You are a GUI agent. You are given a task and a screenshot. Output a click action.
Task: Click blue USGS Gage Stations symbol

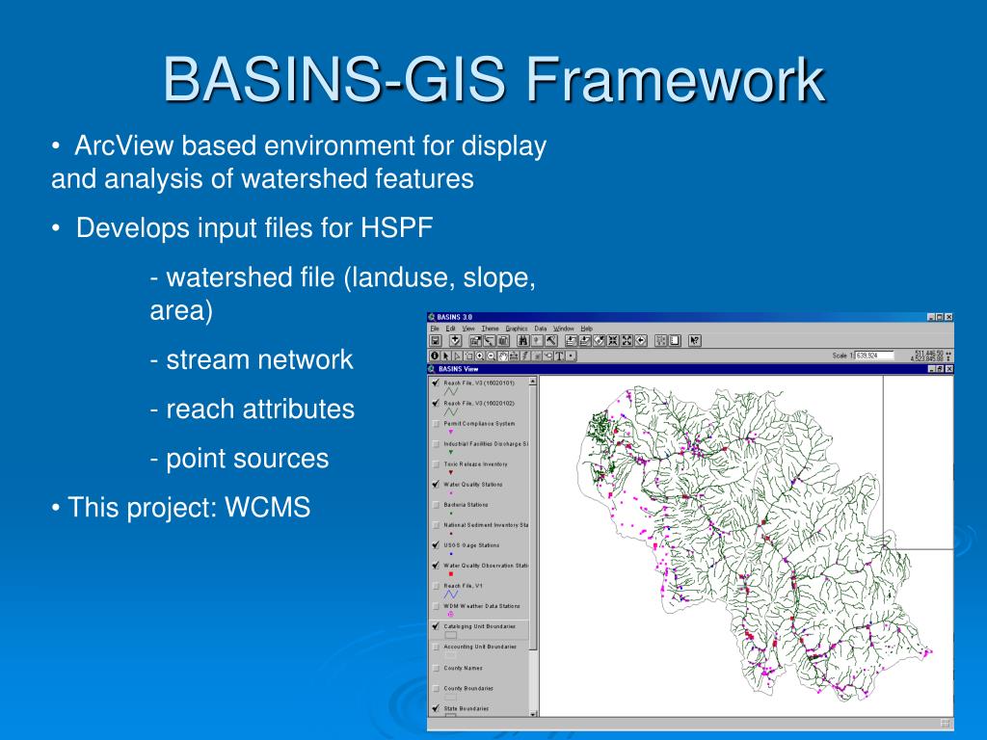coord(451,554)
